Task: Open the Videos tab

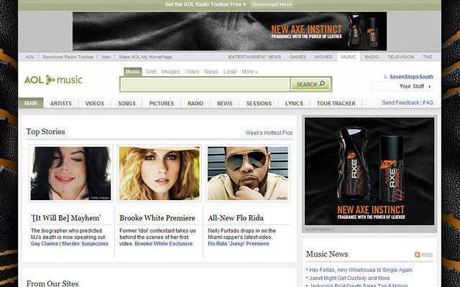Action: [x=94, y=103]
